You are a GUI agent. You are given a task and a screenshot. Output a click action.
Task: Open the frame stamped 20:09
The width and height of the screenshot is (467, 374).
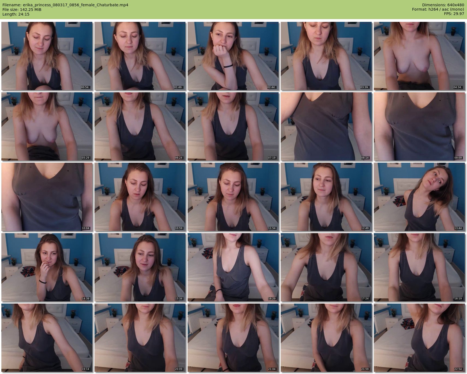coord(140,338)
